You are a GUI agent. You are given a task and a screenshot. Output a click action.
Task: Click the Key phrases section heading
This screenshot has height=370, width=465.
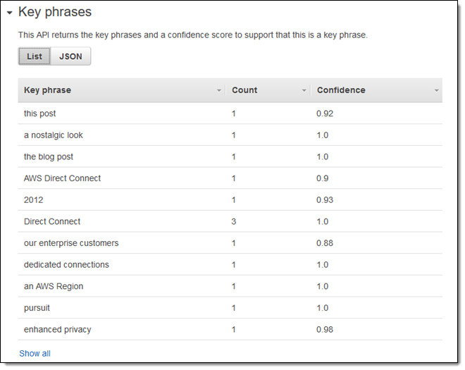[x=55, y=12]
